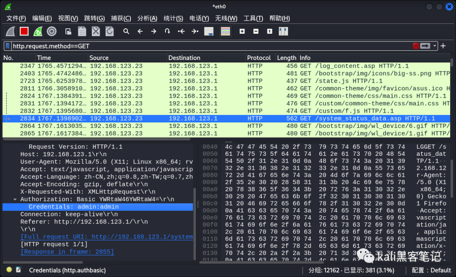Viewport: 456px width, 277px height.
Task: Sort packets by Time column header
Action: [x=62, y=57]
